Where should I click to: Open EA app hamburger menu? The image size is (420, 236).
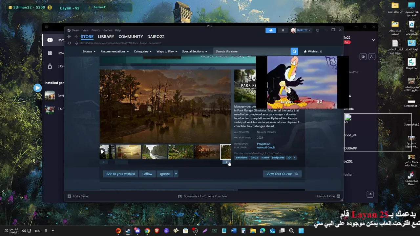coord(46,27)
